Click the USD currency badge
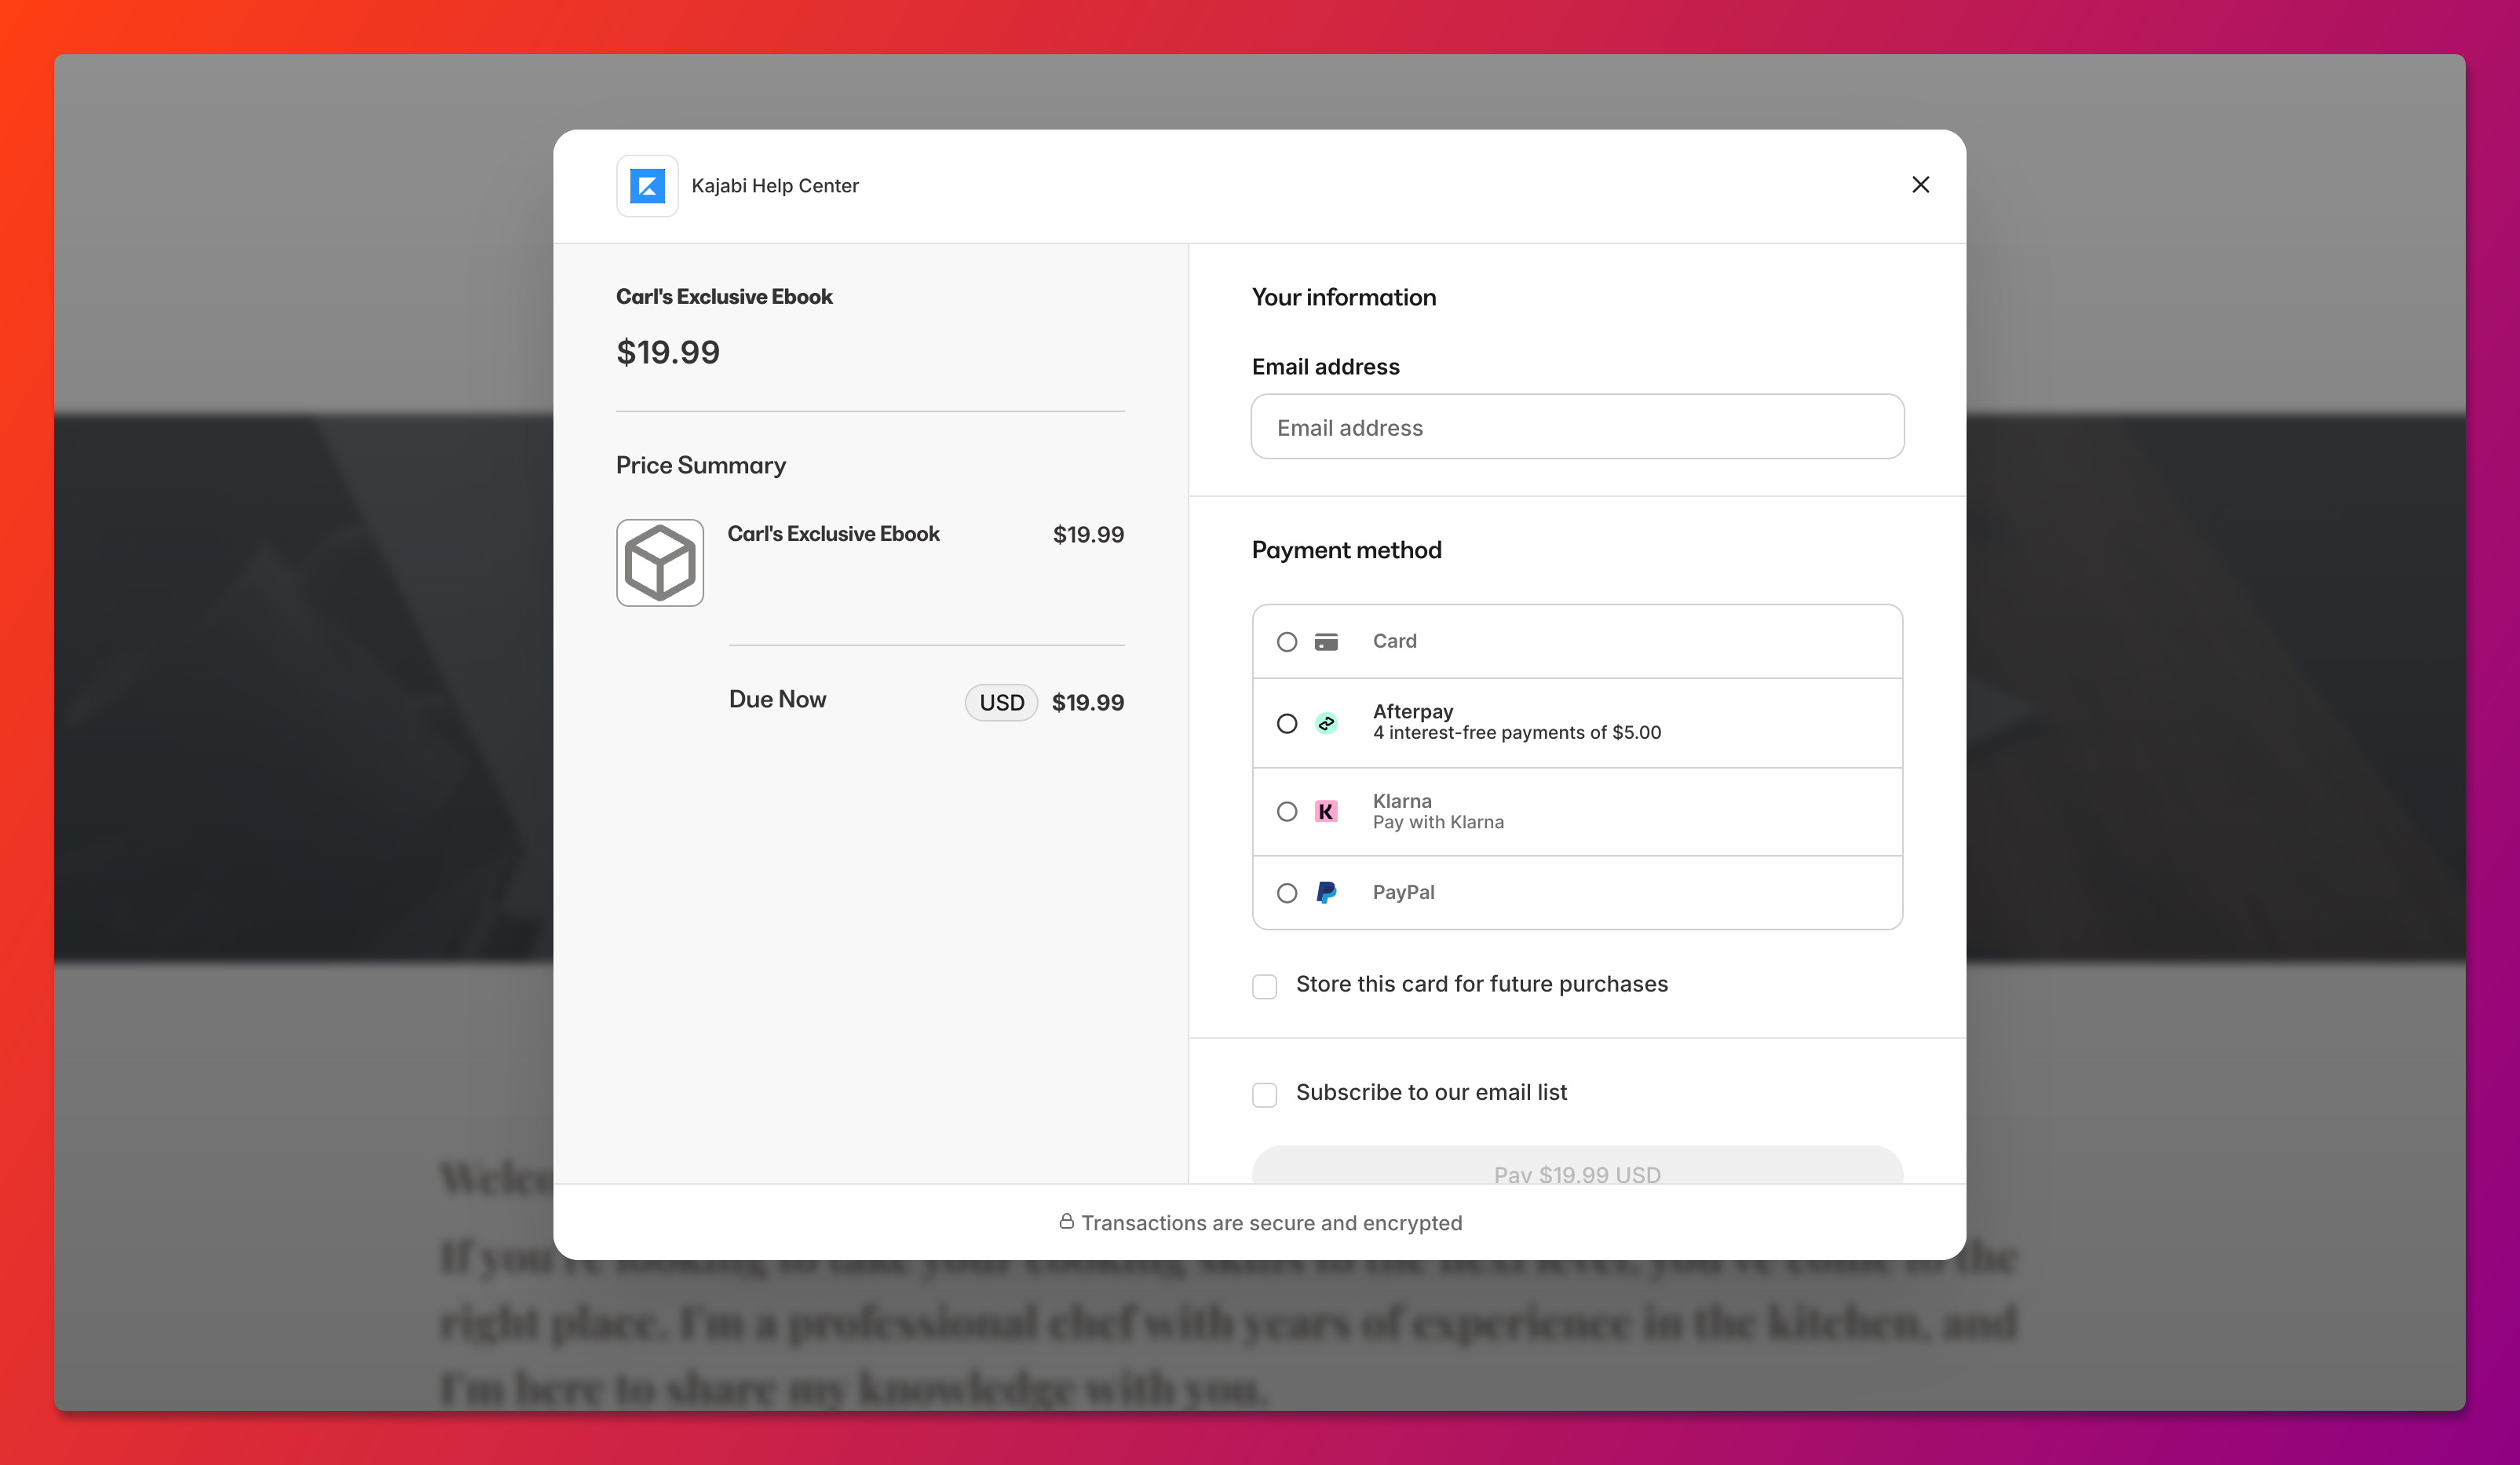 click(x=1001, y=702)
